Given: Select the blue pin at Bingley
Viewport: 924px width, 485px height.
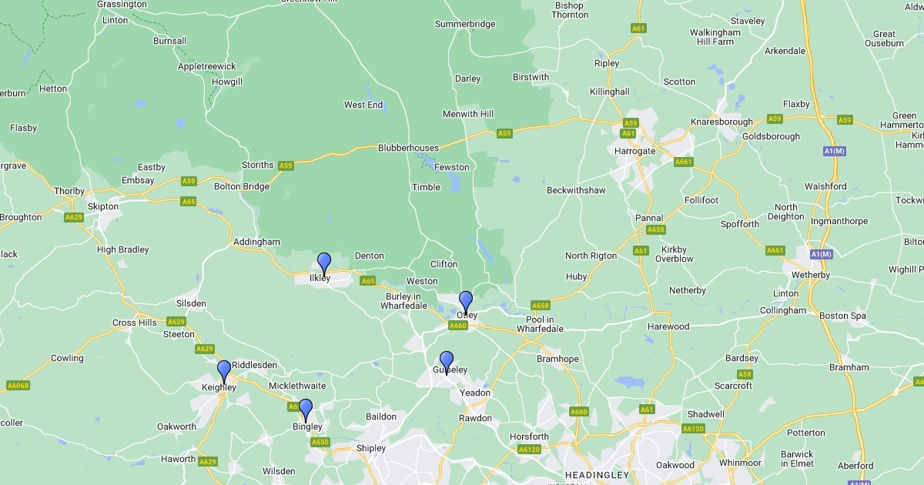Looking at the screenshot, I should 306,410.
